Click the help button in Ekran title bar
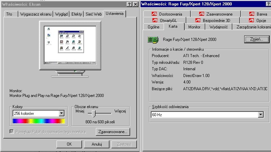This screenshot has width=271, height=152. coord(129,4)
